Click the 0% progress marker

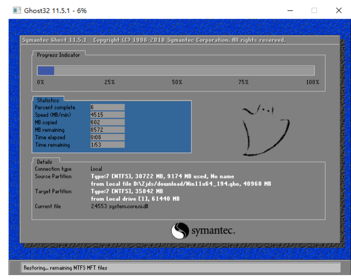coord(40,82)
